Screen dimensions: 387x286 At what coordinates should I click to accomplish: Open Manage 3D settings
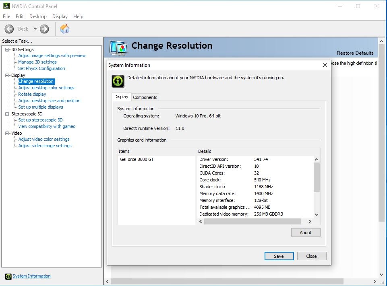pyautogui.click(x=37, y=62)
